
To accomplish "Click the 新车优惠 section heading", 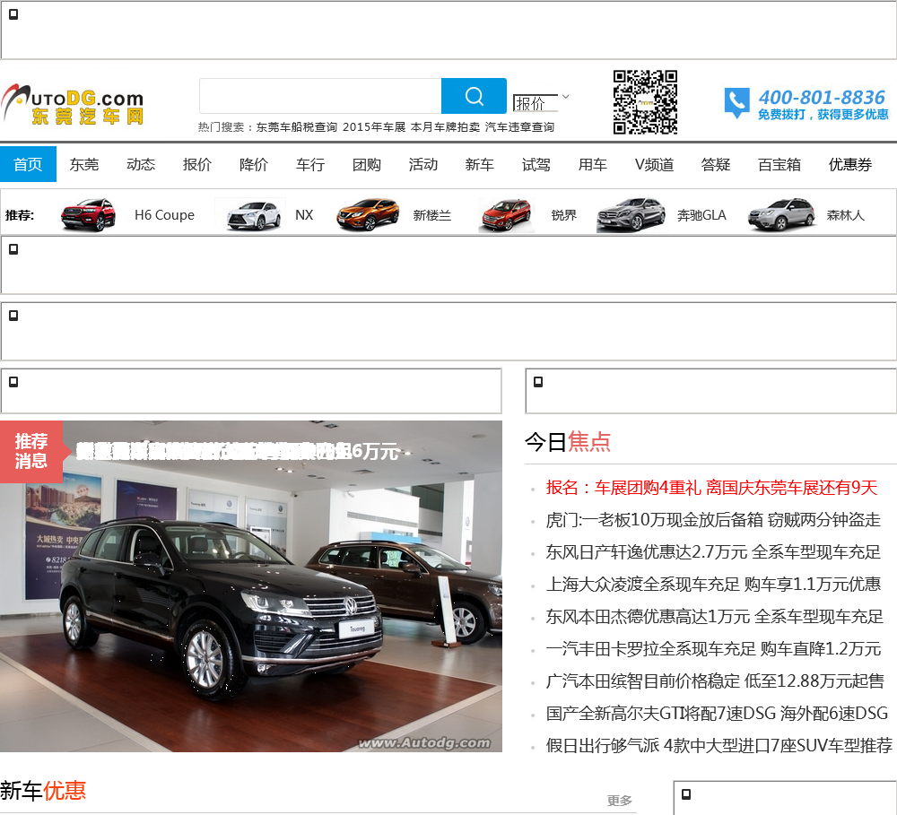I will pyautogui.click(x=43, y=791).
